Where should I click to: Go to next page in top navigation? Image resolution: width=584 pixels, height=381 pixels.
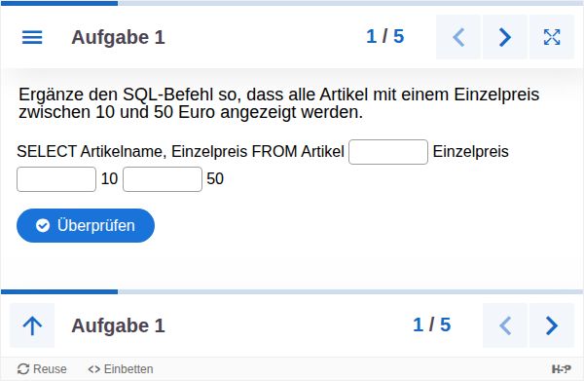point(504,37)
